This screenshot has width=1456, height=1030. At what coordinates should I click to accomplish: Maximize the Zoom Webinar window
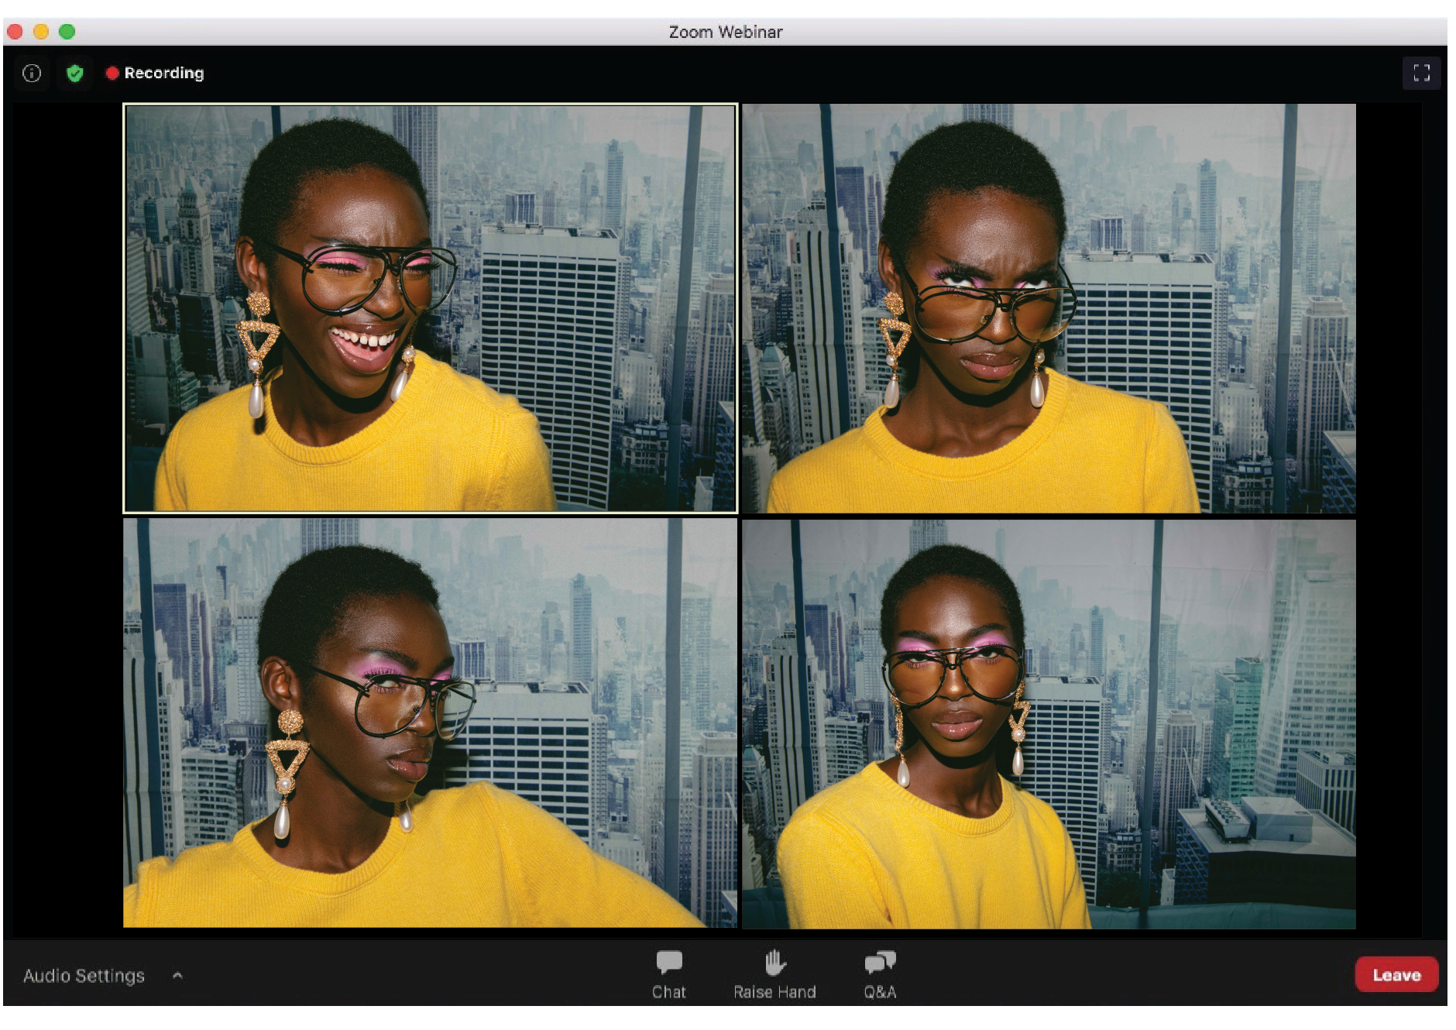tap(67, 32)
